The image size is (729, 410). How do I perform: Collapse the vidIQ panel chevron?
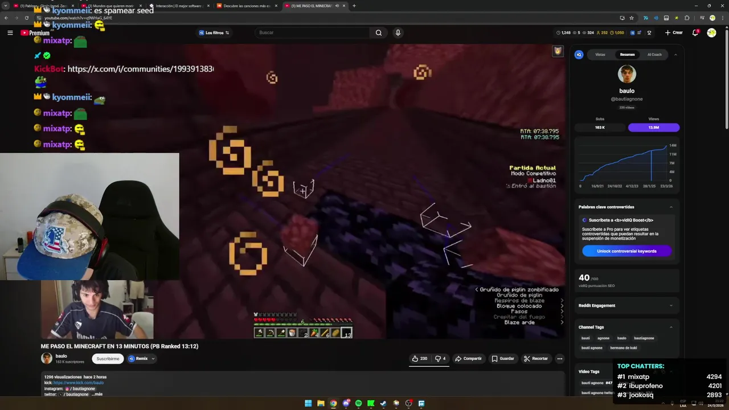pos(675,55)
